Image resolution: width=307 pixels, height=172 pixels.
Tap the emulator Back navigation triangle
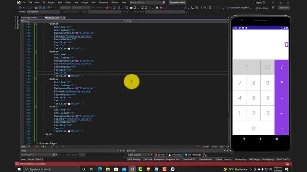pyautogui.click(x=244, y=139)
